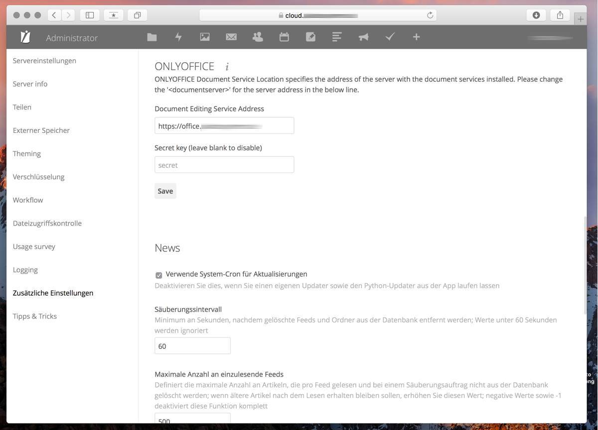Viewport: 598px width, 430px height.
Task: Open Dateizugriffskontrolle settings
Action: pos(47,223)
